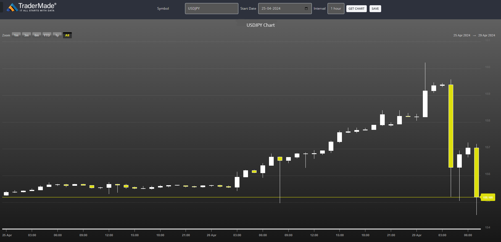Click the Start Date field 25-04-2024

pos(285,9)
